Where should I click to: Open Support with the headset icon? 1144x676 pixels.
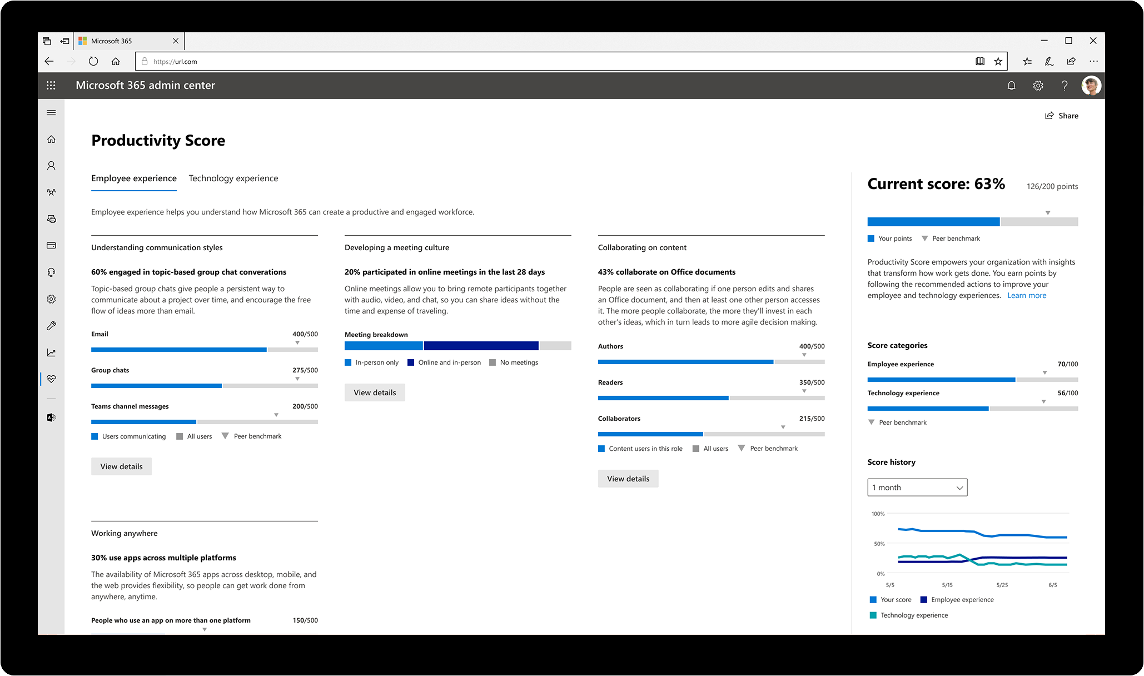tap(51, 272)
